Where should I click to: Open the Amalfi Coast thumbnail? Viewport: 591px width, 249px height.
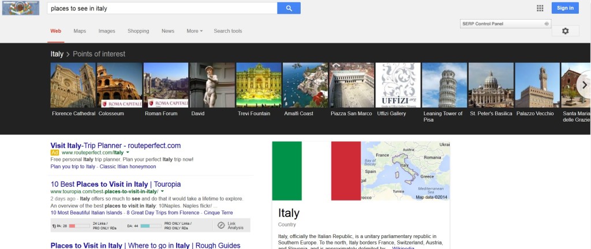[x=305, y=85]
